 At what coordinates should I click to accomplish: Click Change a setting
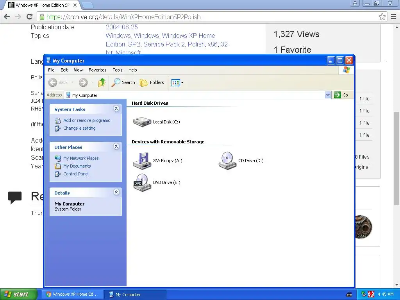click(x=79, y=128)
